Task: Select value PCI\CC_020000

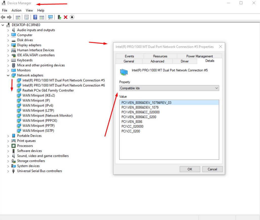Action: click(x=132, y=126)
